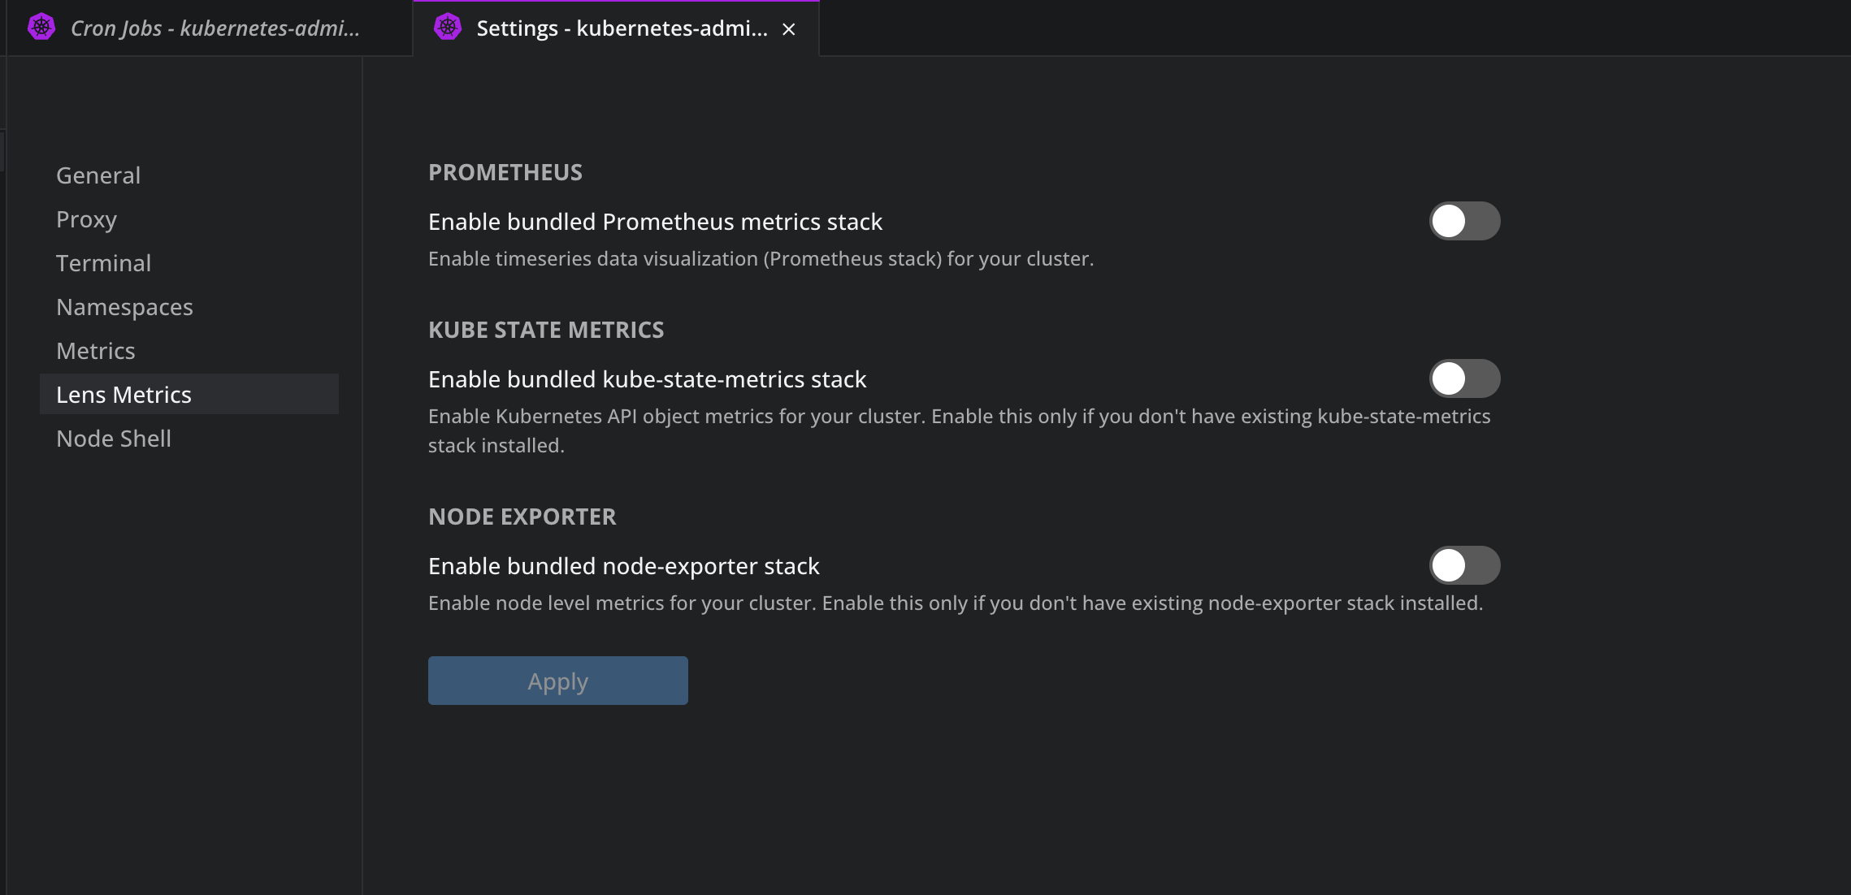Select Lens Metrics in sidebar

[189, 394]
